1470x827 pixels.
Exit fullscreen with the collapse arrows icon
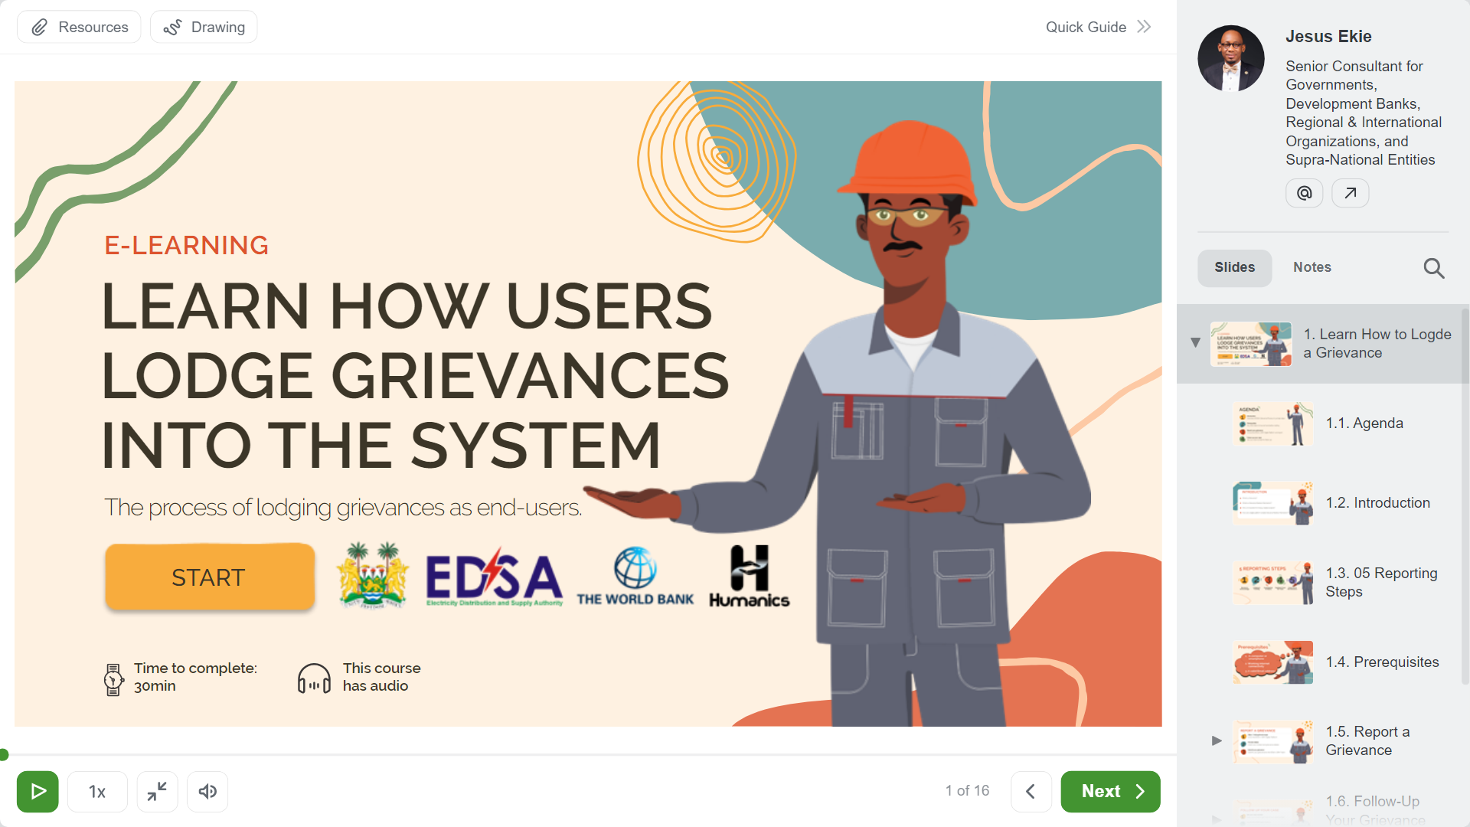[x=157, y=791]
